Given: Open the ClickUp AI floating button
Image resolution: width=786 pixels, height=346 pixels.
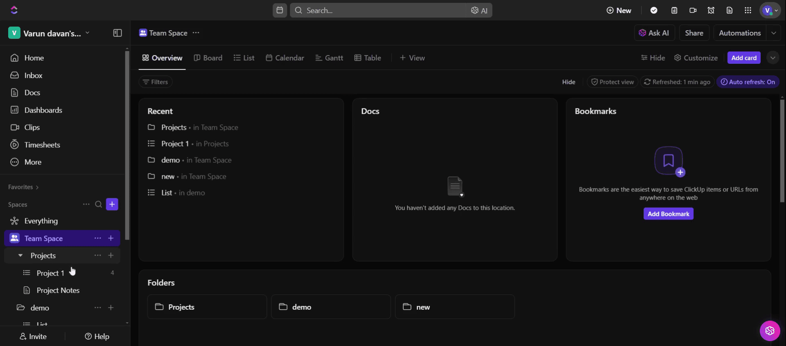Looking at the screenshot, I should tap(770, 330).
